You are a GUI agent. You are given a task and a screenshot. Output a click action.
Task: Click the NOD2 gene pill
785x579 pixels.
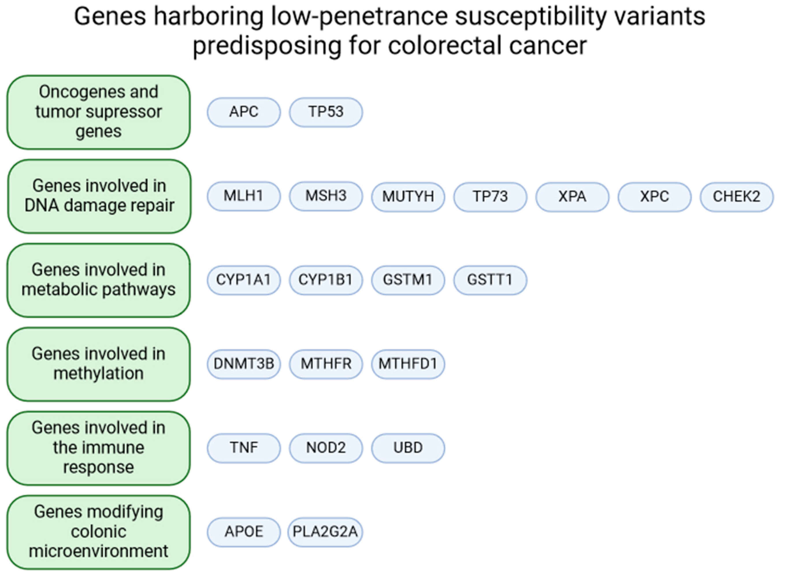pyautogui.click(x=326, y=448)
